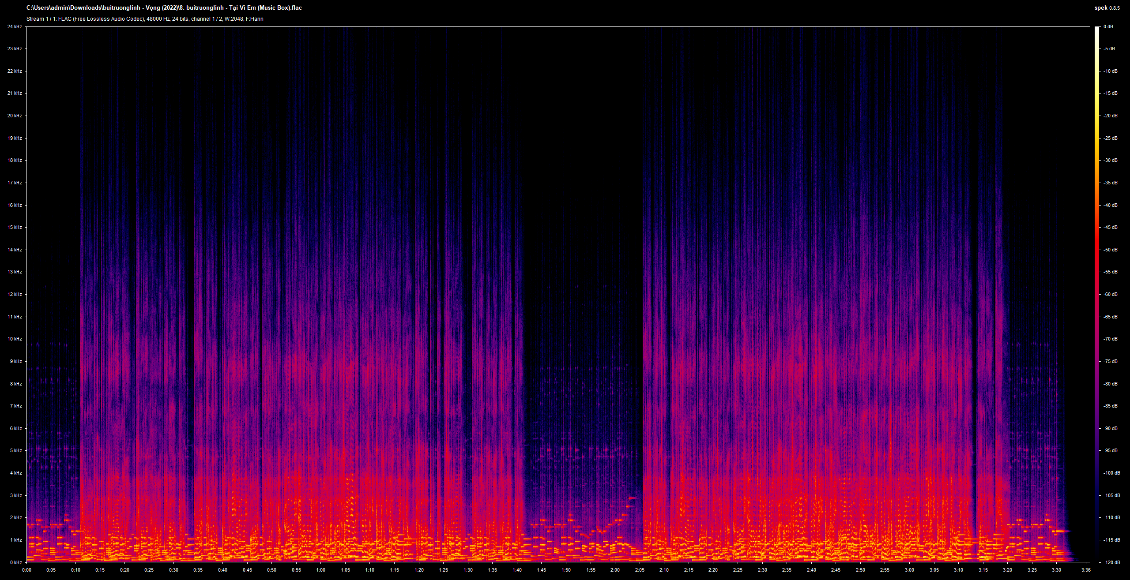Click the FLAC file path title text
The image size is (1130, 580).
(x=164, y=7)
